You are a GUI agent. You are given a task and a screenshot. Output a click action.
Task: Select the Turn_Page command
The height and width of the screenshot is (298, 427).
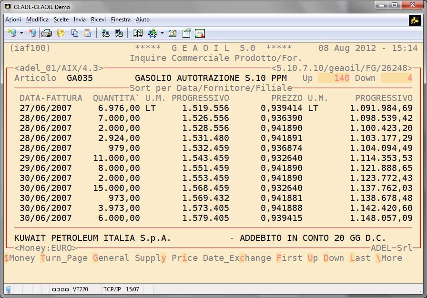coord(64,258)
